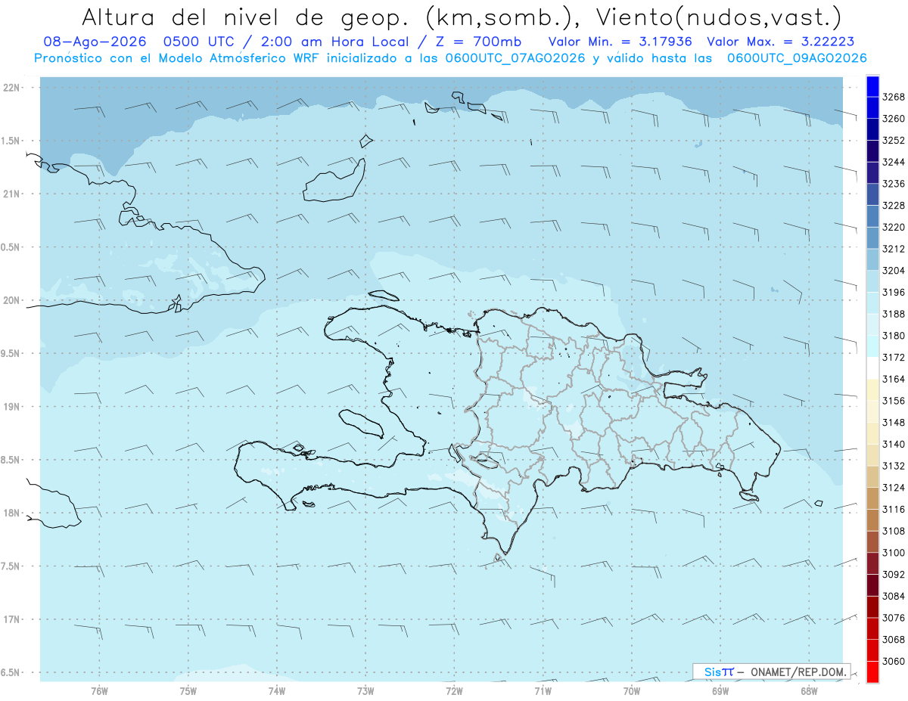
Task: Click the bright red color bar segment below 3060
Action: [872, 672]
